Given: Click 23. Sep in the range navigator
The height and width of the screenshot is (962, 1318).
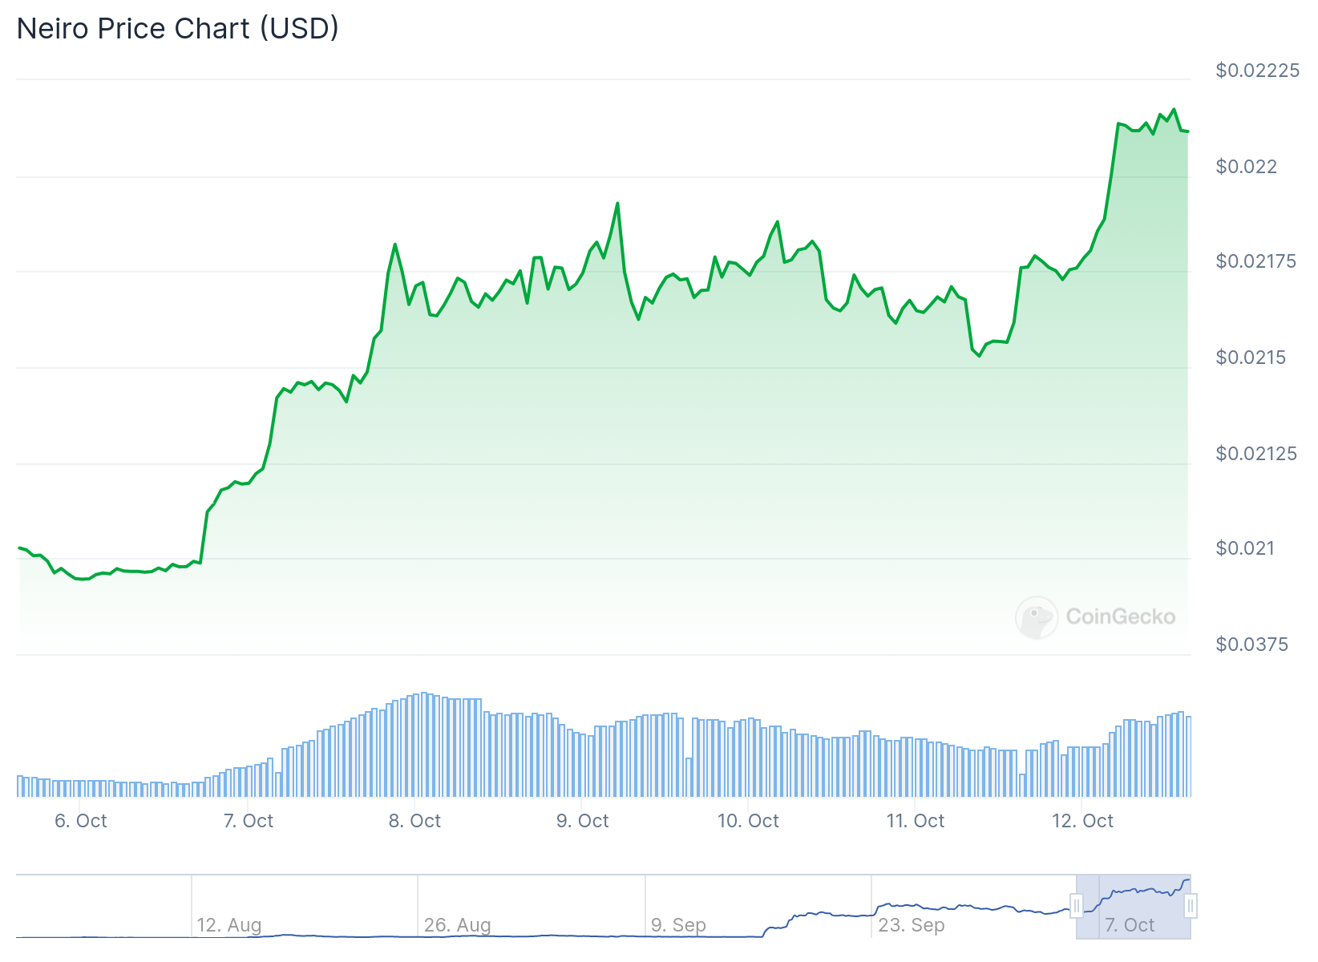Looking at the screenshot, I should coord(912,925).
